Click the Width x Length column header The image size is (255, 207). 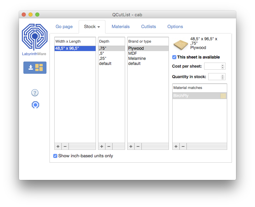(x=75, y=41)
